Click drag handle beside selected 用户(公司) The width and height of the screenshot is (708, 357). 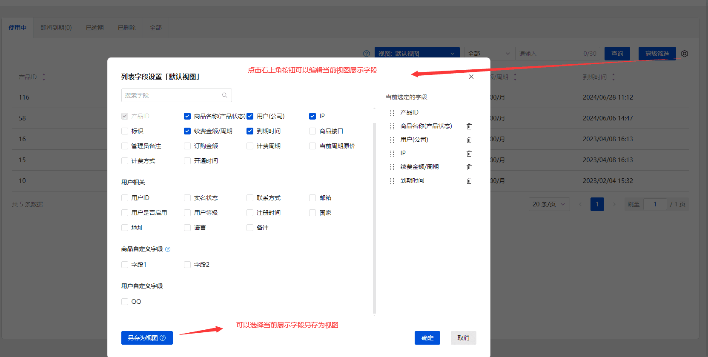pyautogui.click(x=392, y=140)
